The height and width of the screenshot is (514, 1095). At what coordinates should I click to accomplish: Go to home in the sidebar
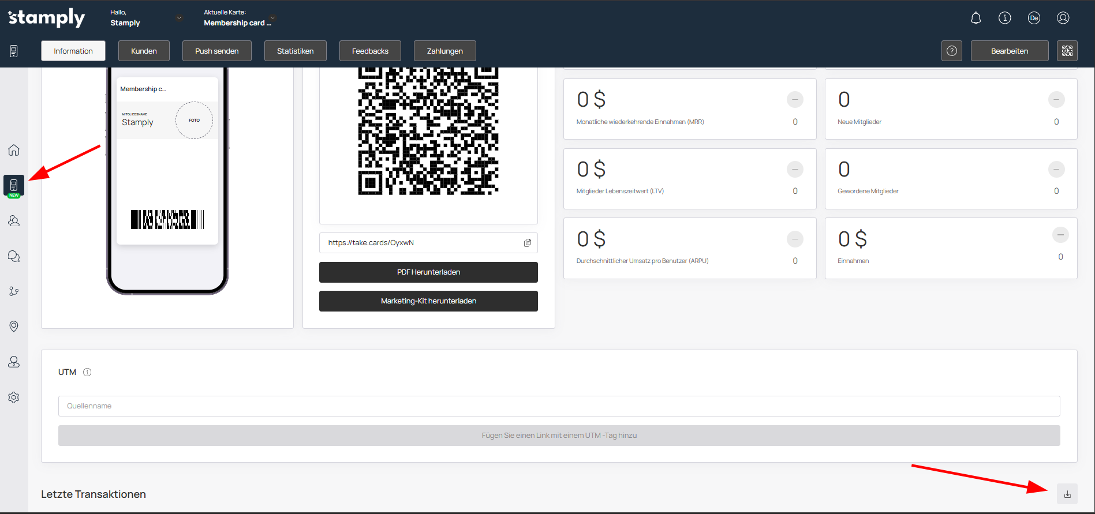click(14, 150)
